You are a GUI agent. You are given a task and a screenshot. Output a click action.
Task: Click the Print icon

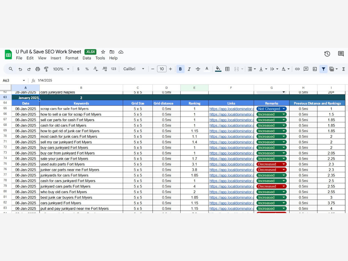click(x=38, y=69)
